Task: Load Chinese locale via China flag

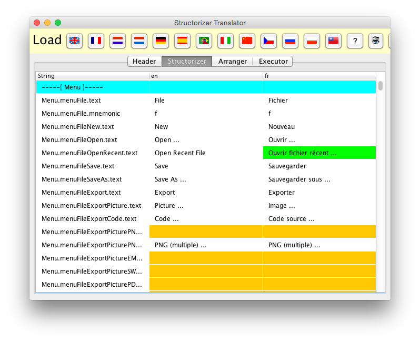Action: 247,41
